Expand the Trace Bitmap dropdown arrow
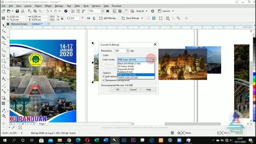The width and height of the screenshot is (256, 144). coord(142,18)
